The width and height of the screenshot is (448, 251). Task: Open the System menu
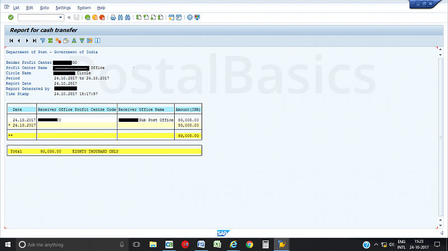pos(84,8)
